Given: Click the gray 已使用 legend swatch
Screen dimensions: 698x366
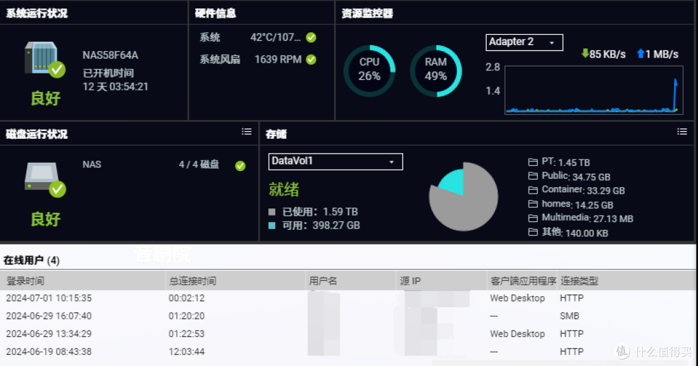Looking at the screenshot, I should tap(272, 212).
